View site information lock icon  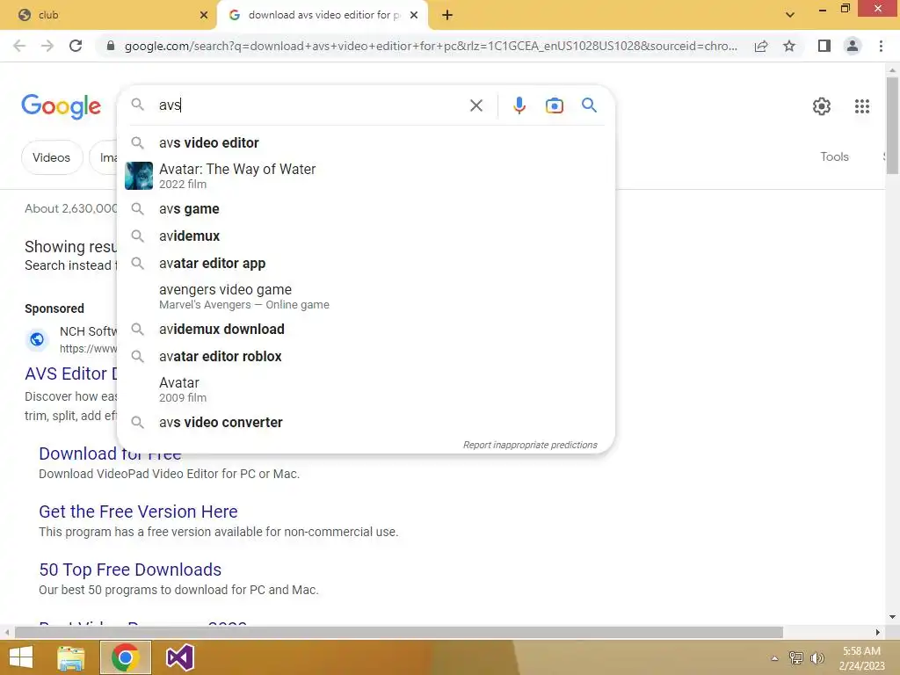(111, 46)
